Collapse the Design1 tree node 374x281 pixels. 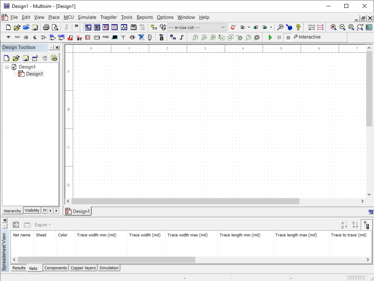click(7, 67)
